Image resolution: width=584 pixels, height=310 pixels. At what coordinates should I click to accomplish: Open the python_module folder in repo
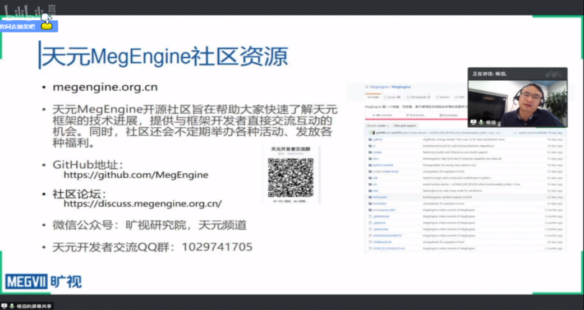(x=385, y=165)
